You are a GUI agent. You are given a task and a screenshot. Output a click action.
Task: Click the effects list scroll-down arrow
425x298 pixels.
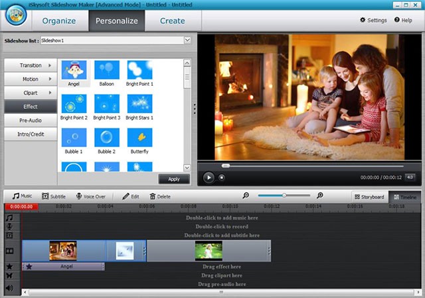tap(187, 168)
